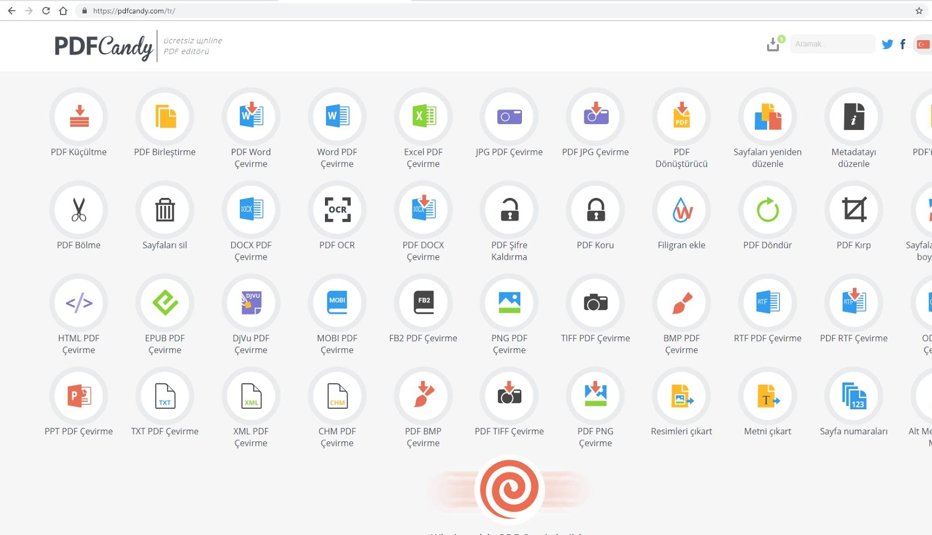Open the EPUB PDF Çevirme icon
The height and width of the screenshot is (535, 932).
click(x=165, y=303)
